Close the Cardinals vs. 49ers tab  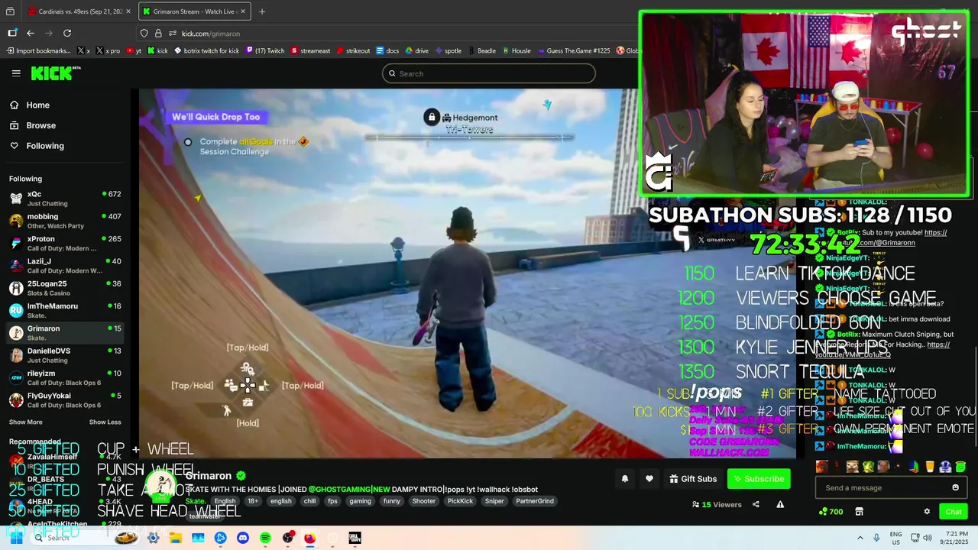pyautogui.click(x=129, y=11)
